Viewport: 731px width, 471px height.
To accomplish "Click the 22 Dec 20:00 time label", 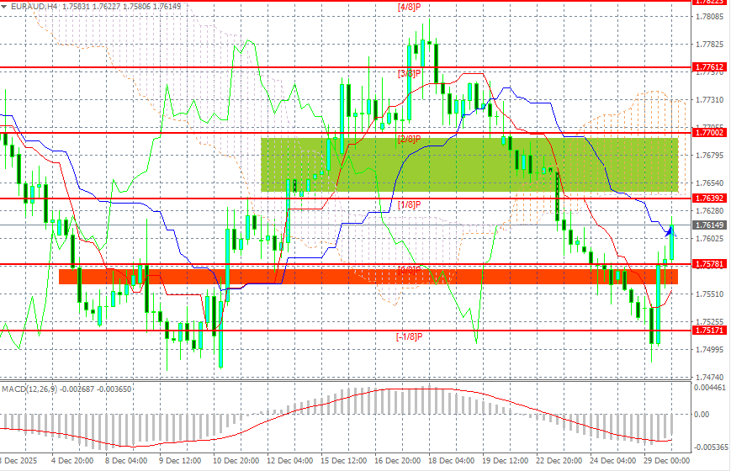I will tap(559, 461).
